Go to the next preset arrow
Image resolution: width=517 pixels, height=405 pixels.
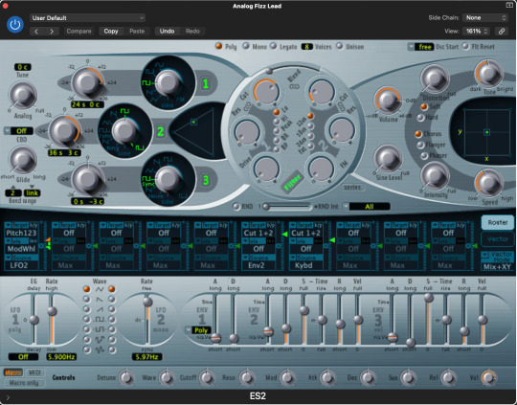(x=52, y=32)
